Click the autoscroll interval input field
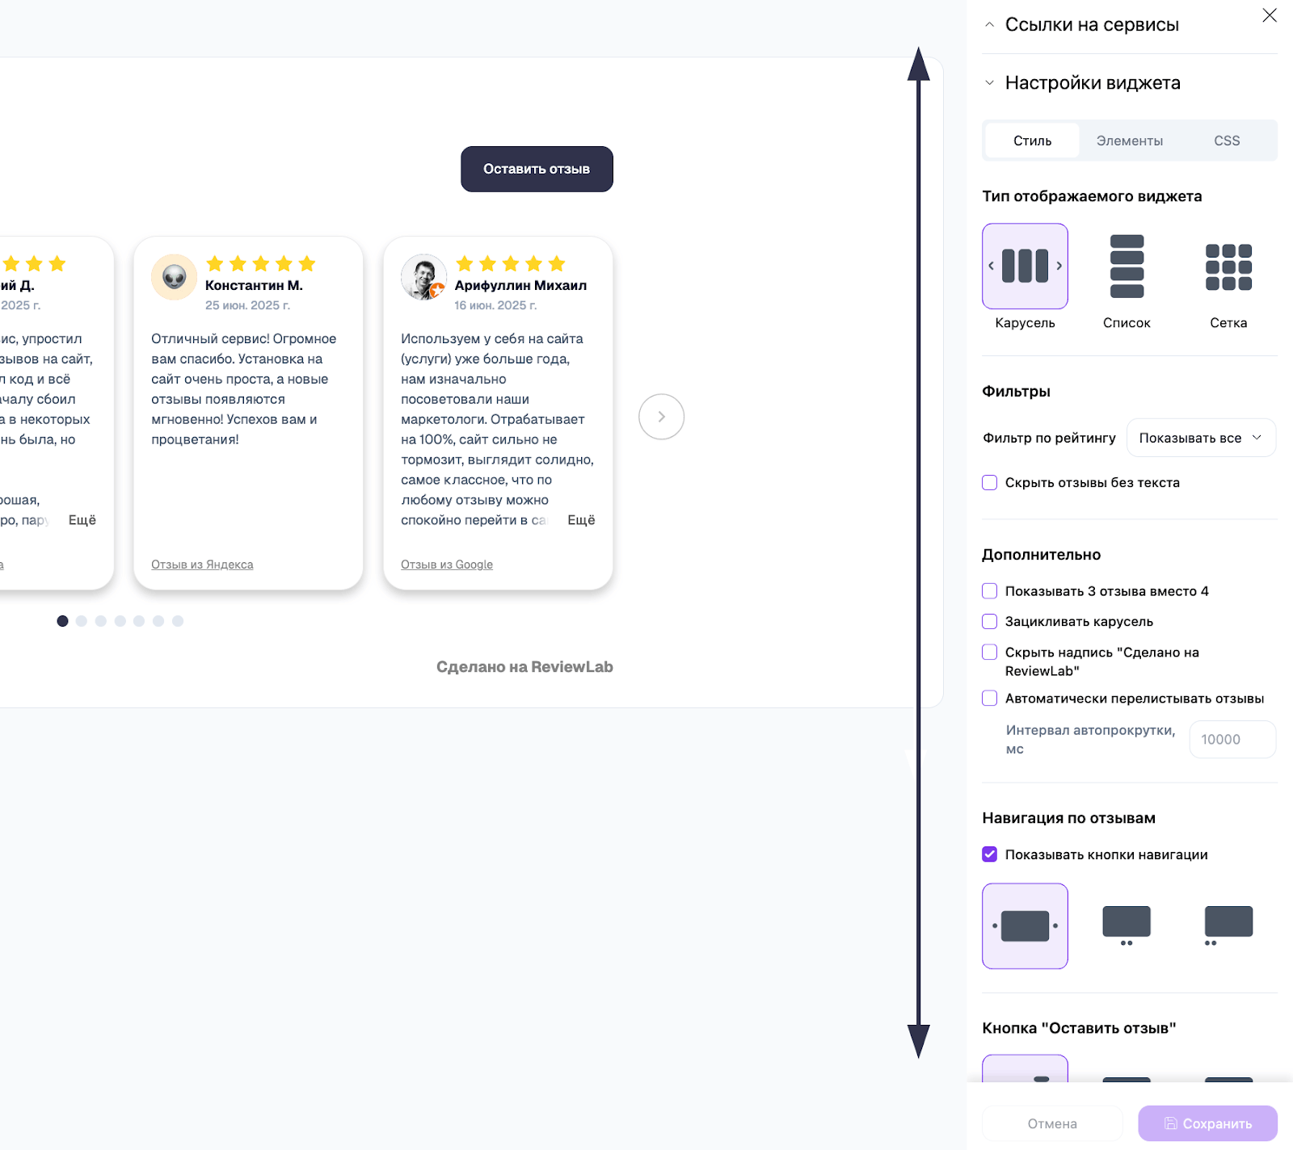The width and height of the screenshot is (1293, 1150). [x=1232, y=740]
